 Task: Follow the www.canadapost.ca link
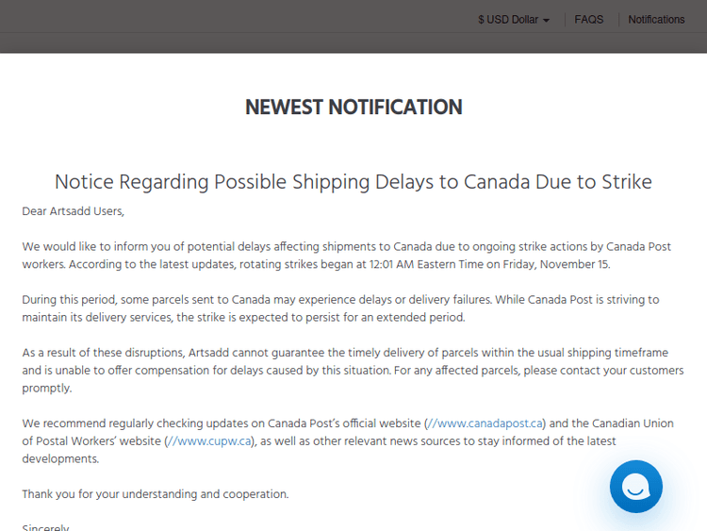click(x=486, y=423)
